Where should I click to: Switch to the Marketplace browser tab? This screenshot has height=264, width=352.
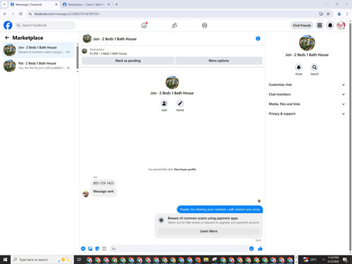[87, 4]
